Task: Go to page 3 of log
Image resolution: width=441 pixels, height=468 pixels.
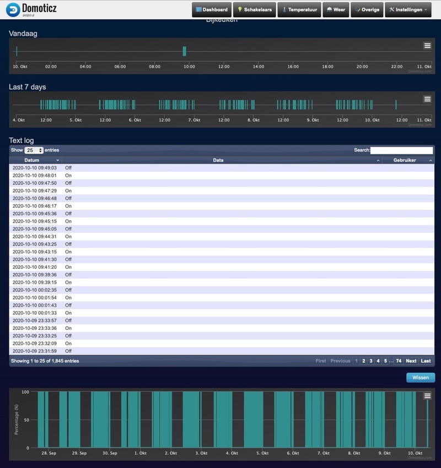Action: 371,361
